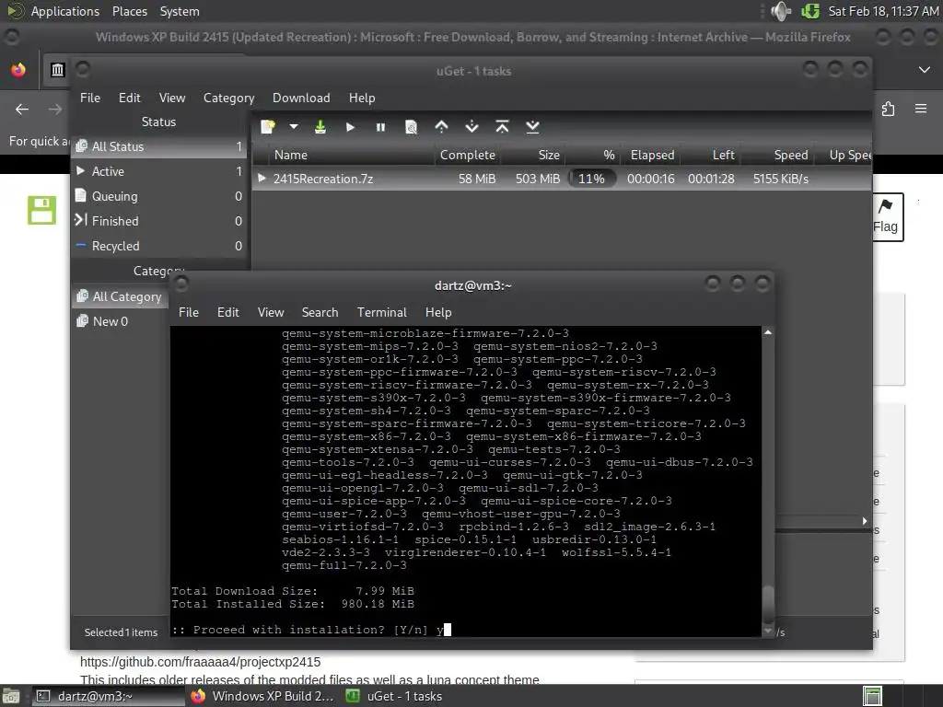Click the Start (play) icon in uGet toolbar

click(x=350, y=127)
